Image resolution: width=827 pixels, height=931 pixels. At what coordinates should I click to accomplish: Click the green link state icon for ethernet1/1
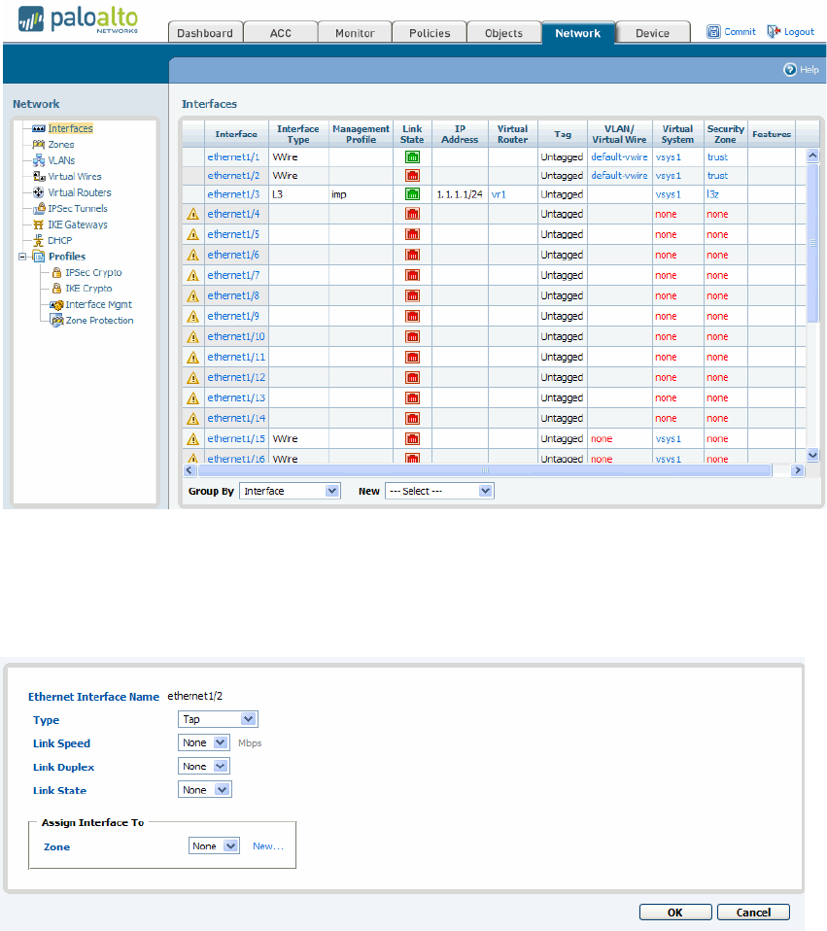pyautogui.click(x=412, y=156)
